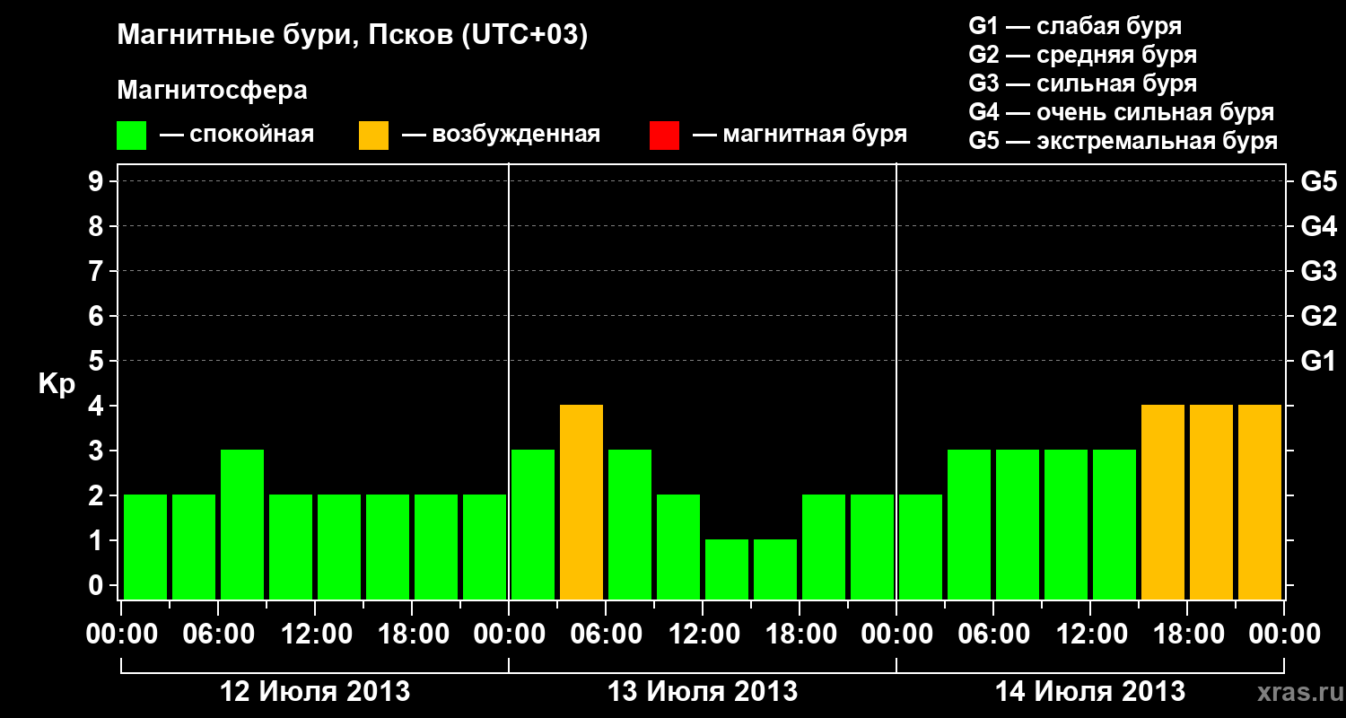The image size is (1346, 718).
Task: Select the 'G4 — очень сильная буря' description
Action: [x=1122, y=112]
